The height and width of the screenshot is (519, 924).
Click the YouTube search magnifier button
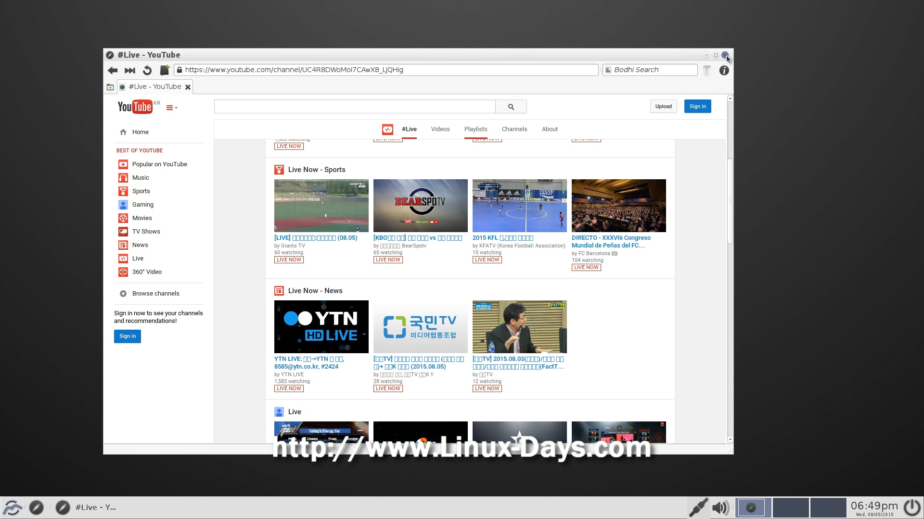point(511,107)
